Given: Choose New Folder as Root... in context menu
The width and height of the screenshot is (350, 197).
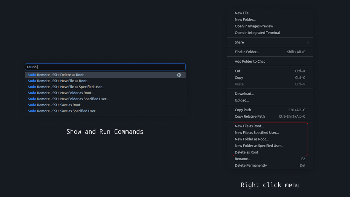Looking at the screenshot, I should coord(270,139).
